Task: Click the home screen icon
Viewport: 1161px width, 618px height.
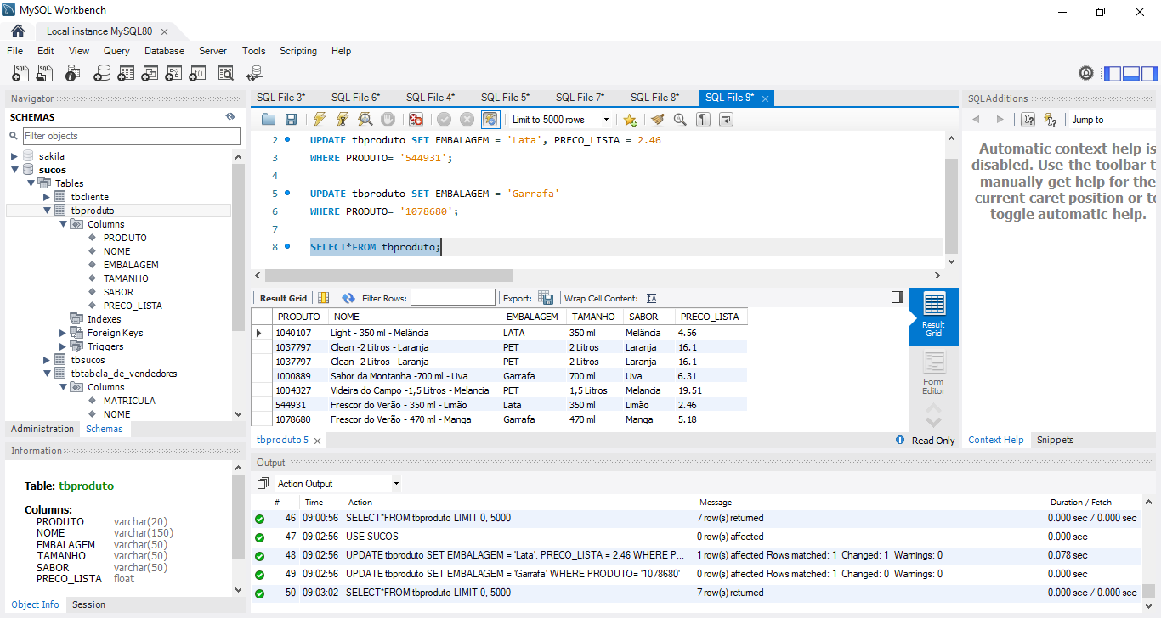Action: [x=18, y=31]
